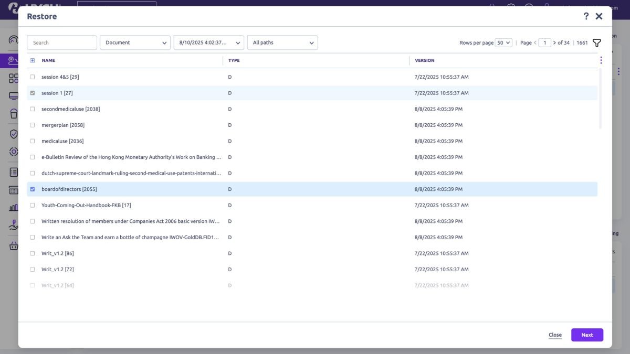Open the Compliance shield icon in sidebar
Viewport: 630px width, 354px height.
click(x=13, y=134)
